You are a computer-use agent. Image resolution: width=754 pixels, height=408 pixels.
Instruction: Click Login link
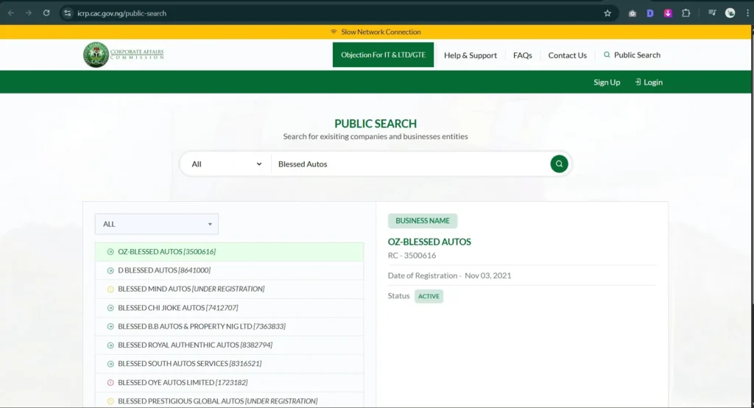pyautogui.click(x=649, y=82)
